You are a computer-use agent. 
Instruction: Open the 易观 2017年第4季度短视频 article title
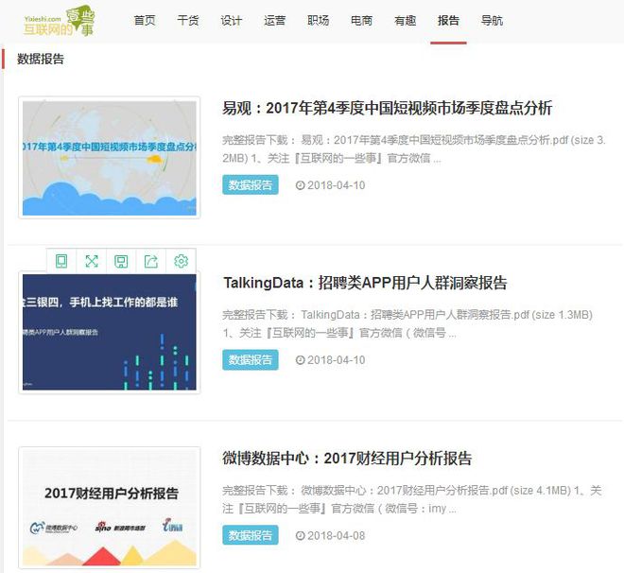[x=387, y=108]
